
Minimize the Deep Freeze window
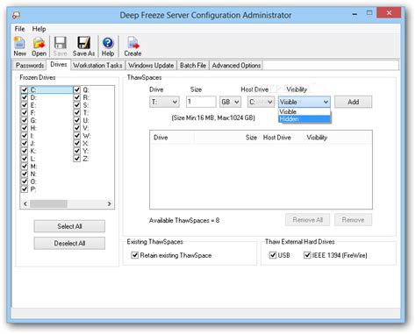355,14
